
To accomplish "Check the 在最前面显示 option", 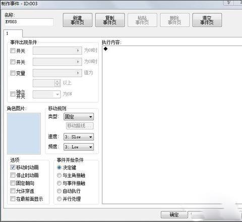I will (x=13, y=199).
